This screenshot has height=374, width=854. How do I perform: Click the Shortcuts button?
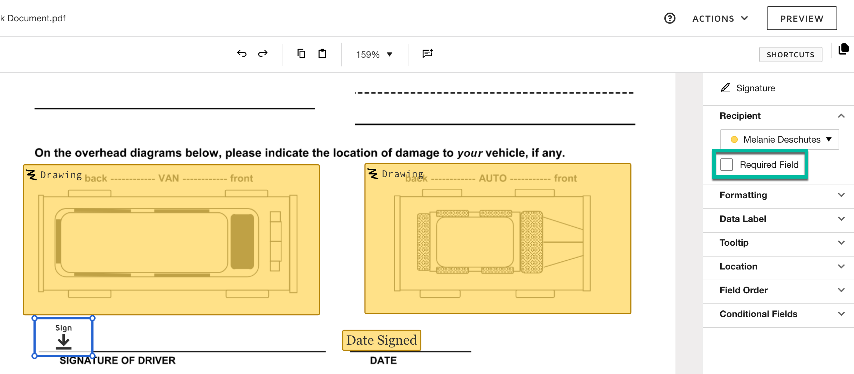point(790,55)
